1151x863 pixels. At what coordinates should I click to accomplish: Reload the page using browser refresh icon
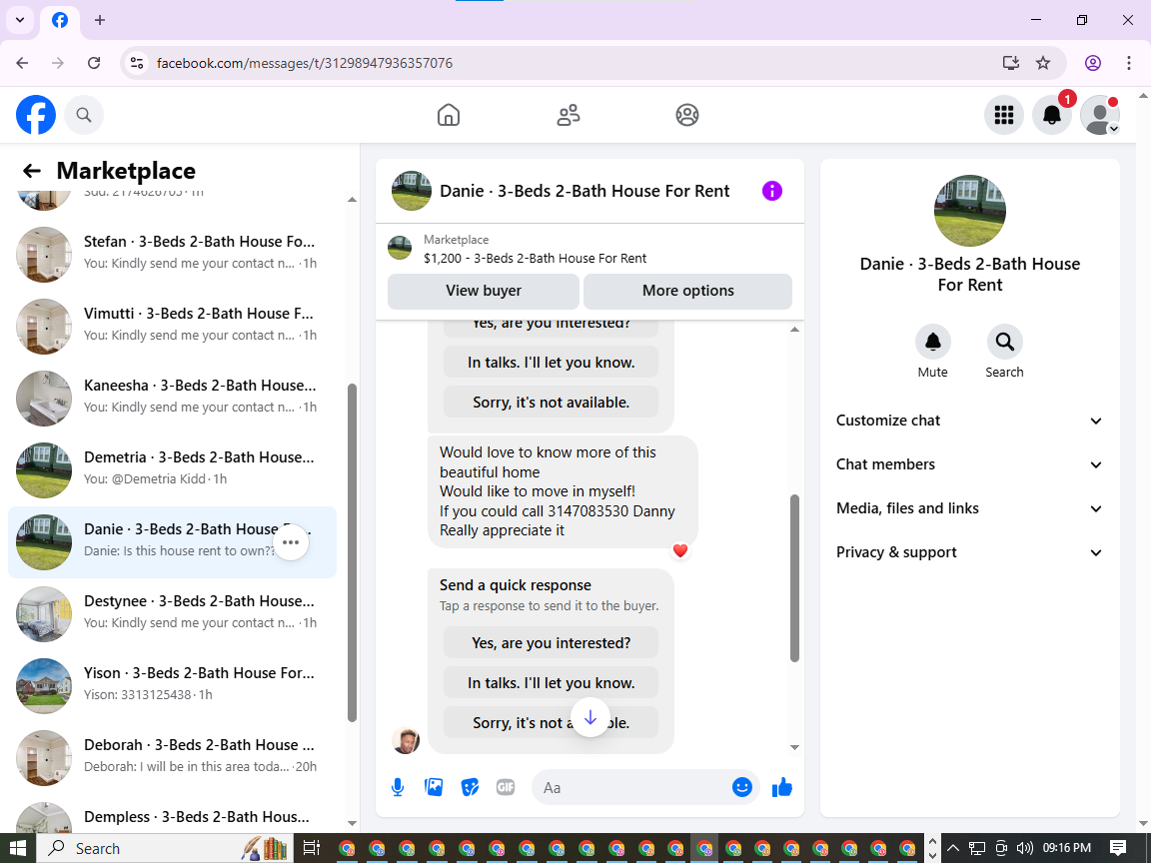click(94, 63)
